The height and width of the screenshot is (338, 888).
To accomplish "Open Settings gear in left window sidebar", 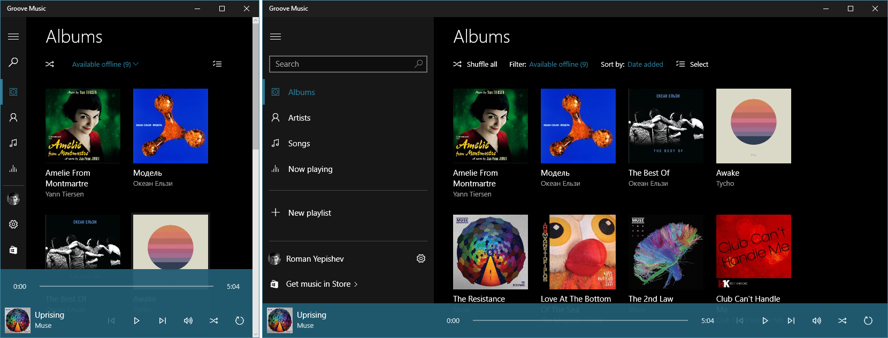I will 13,224.
